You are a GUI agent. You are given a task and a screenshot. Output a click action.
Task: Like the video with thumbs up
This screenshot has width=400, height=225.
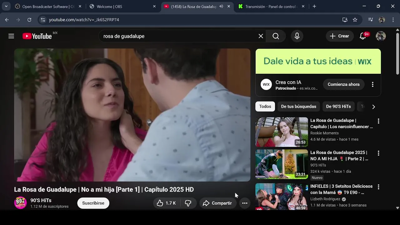click(x=167, y=203)
